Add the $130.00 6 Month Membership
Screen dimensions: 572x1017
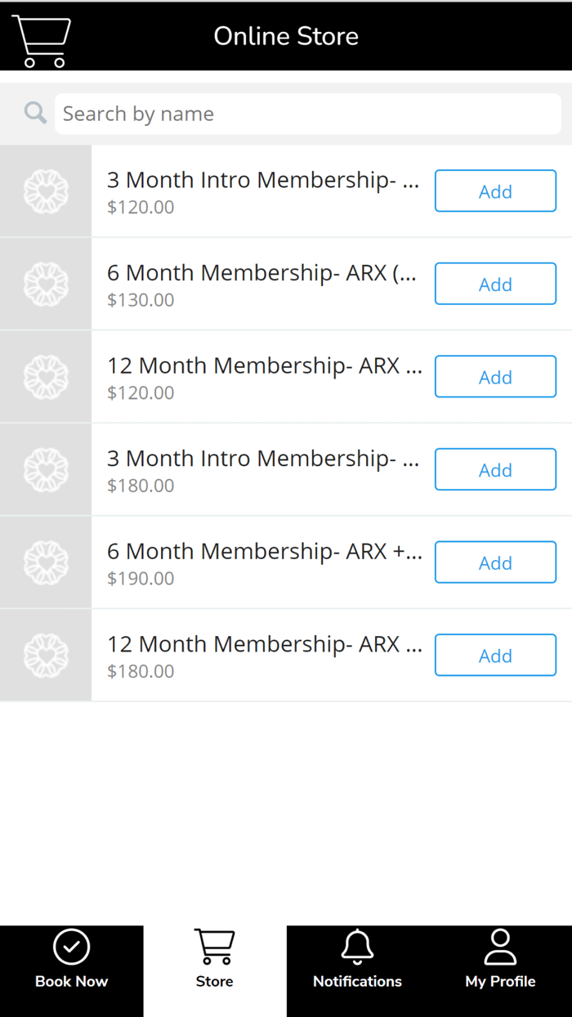click(495, 284)
